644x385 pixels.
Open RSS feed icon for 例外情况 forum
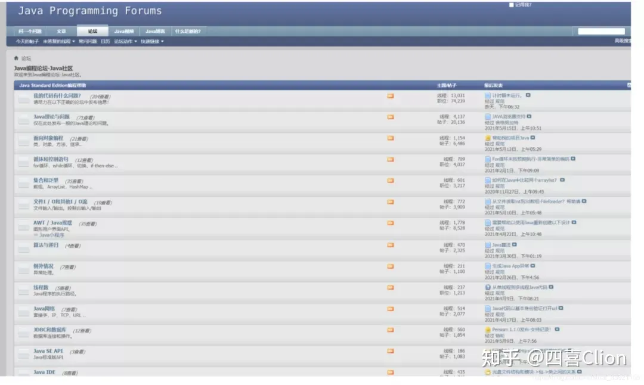click(390, 267)
